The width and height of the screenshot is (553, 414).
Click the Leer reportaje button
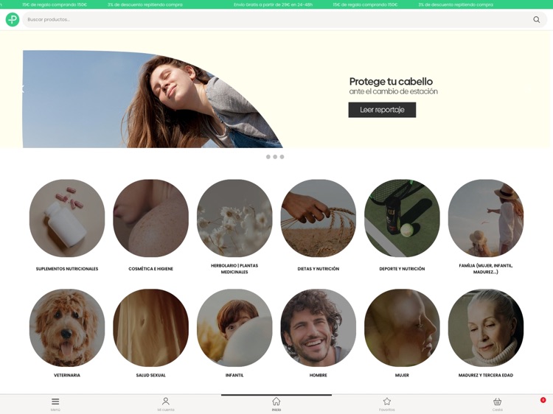382,110
